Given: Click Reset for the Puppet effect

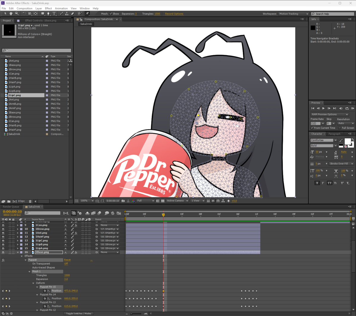Looking at the screenshot, I should pyautogui.click(x=67, y=260).
